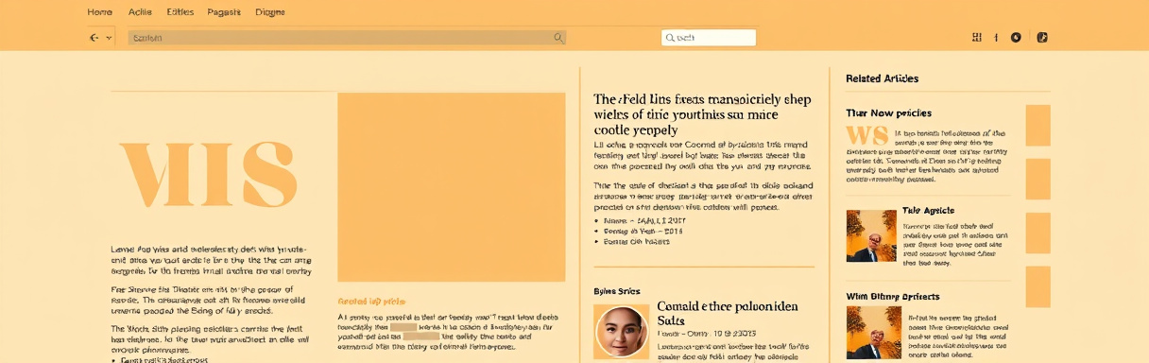The height and width of the screenshot is (363, 1149).
Task: Open 'Wim Dlhnry Drfiects' related article
Action: click(x=893, y=296)
